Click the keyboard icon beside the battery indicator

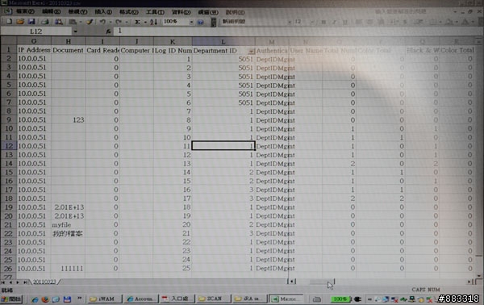click(317, 299)
